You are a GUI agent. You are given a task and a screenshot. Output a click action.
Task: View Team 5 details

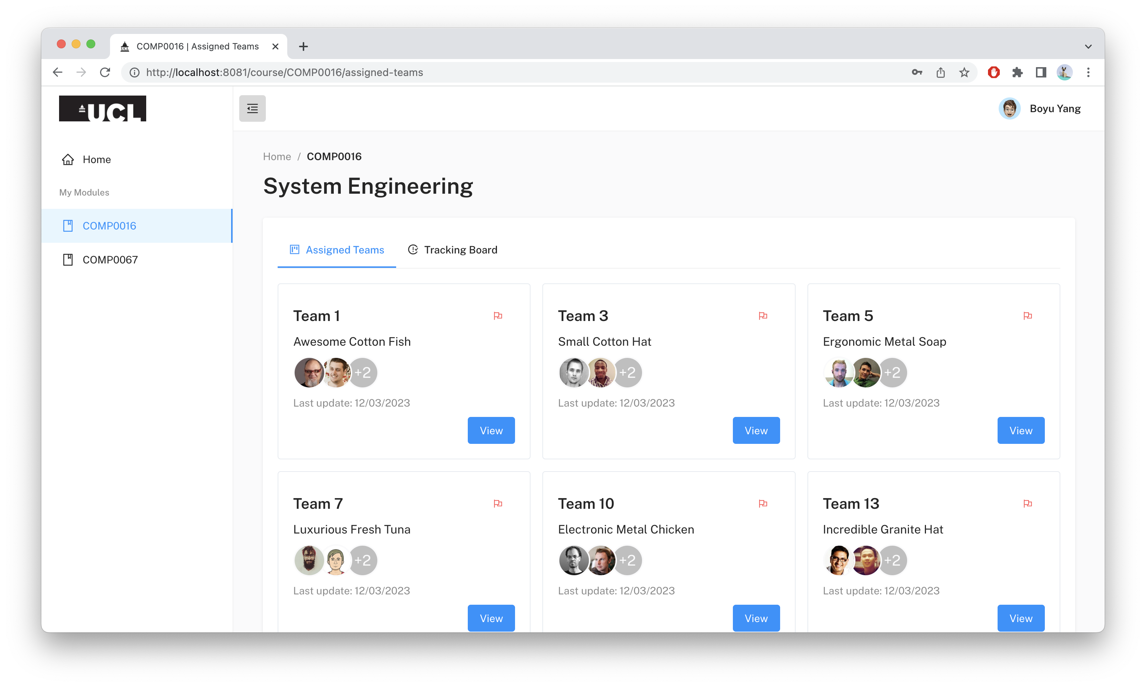(1021, 431)
